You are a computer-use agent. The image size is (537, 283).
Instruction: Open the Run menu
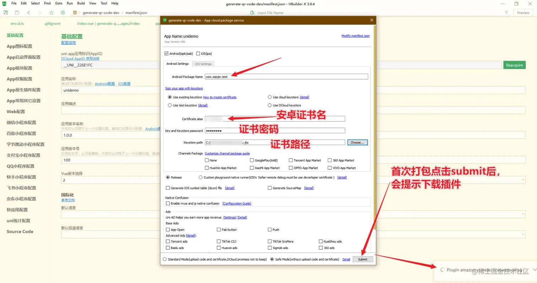tap(70, 3)
